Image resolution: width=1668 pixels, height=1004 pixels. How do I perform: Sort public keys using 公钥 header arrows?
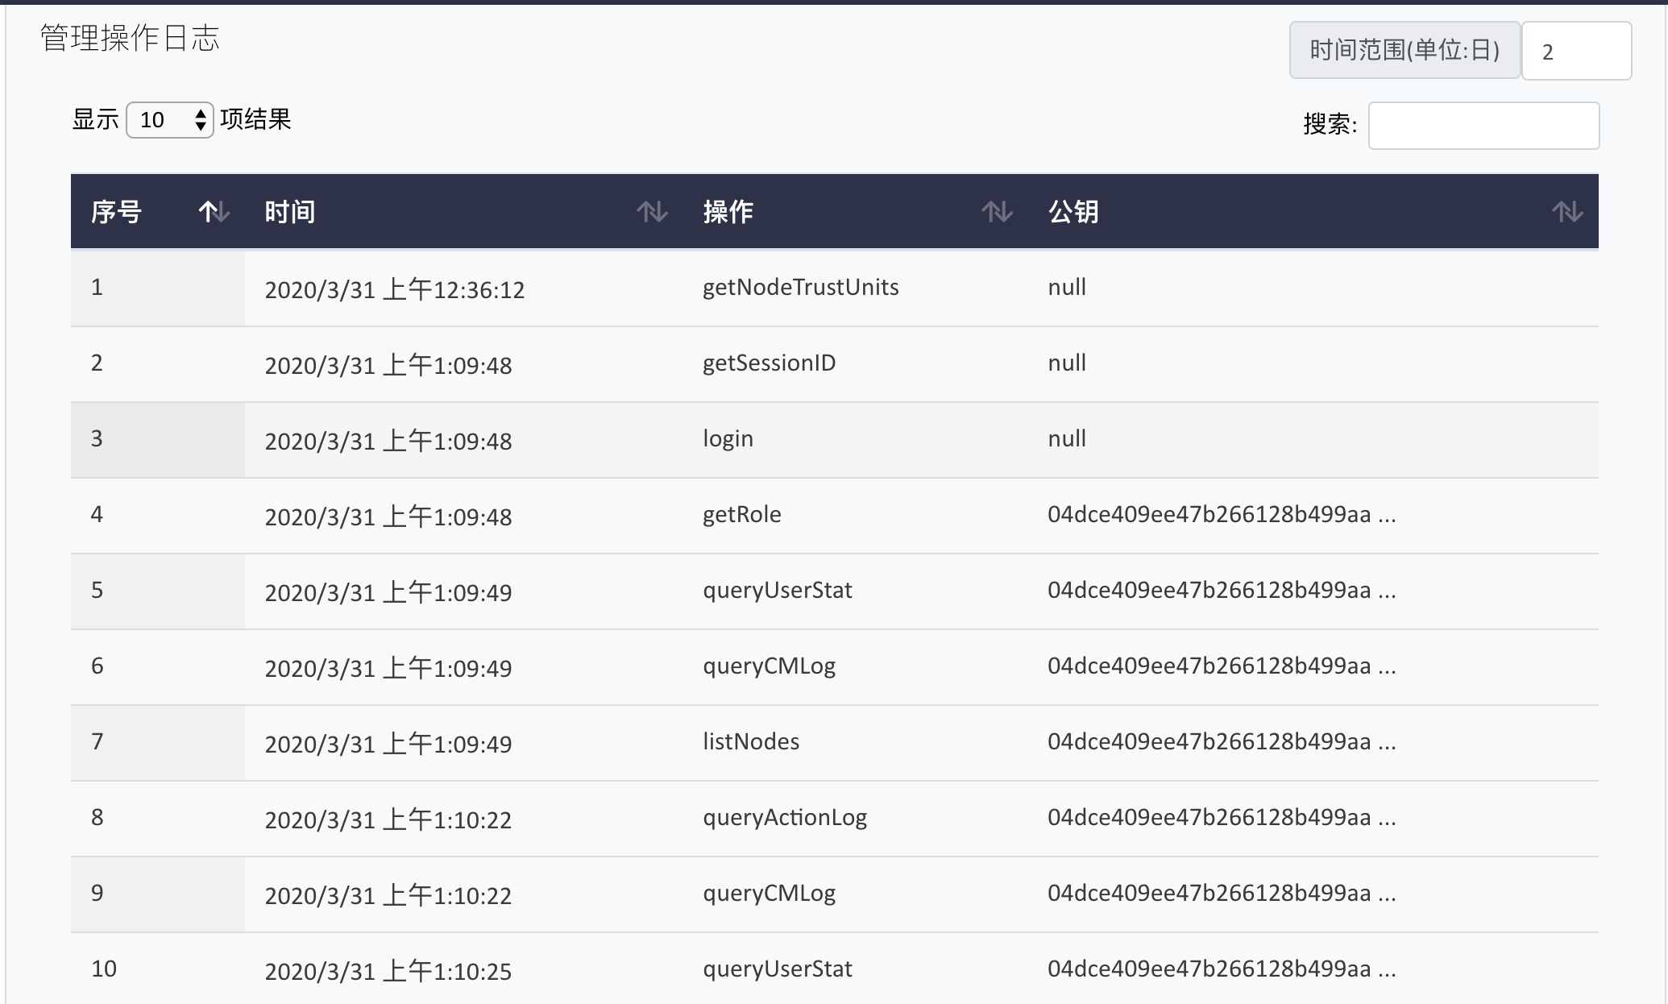pos(1566,212)
